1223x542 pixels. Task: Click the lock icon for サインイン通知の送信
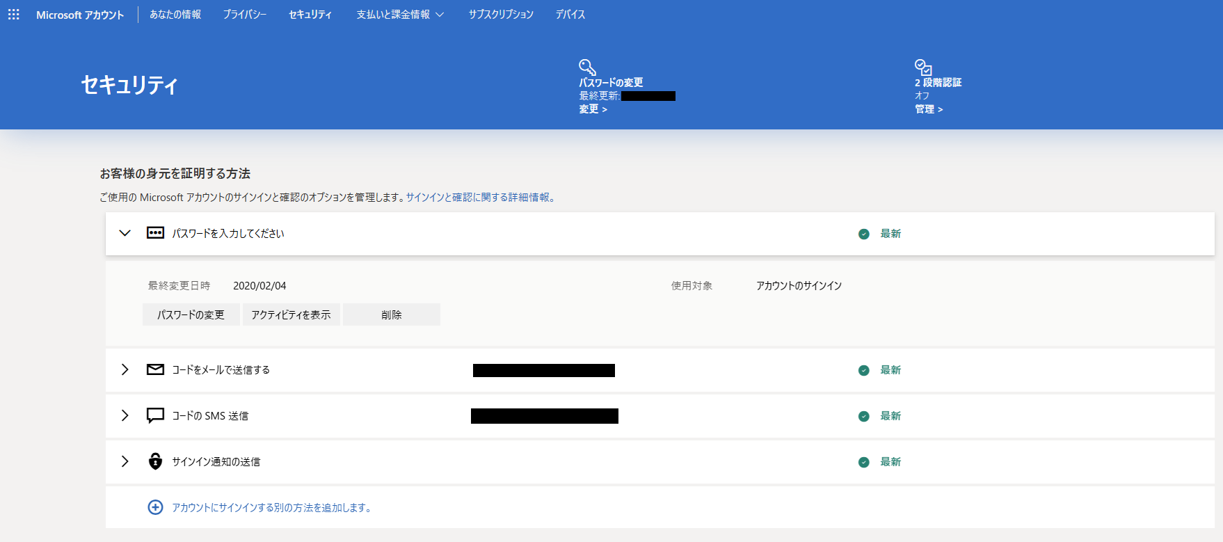[x=155, y=461]
